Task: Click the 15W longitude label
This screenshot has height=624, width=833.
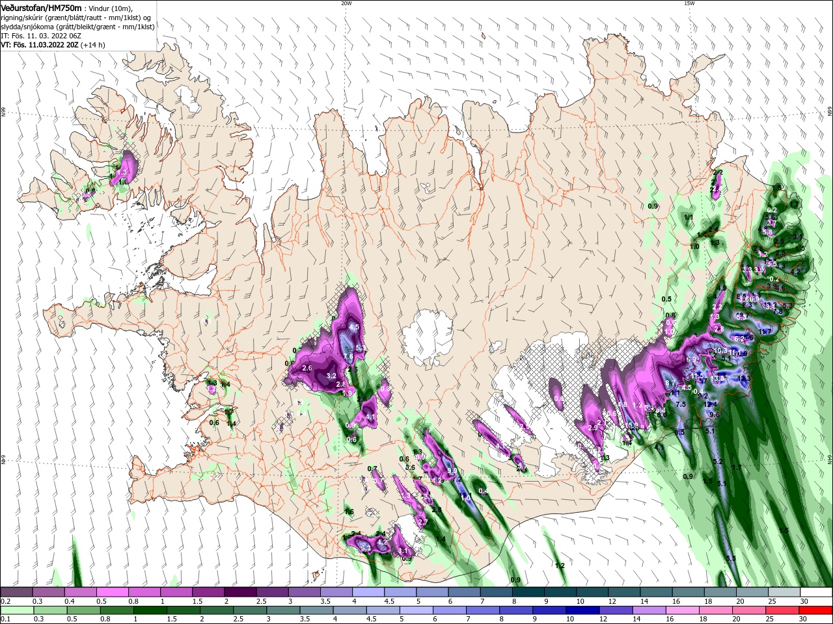Action: pyautogui.click(x=689, y=3)
